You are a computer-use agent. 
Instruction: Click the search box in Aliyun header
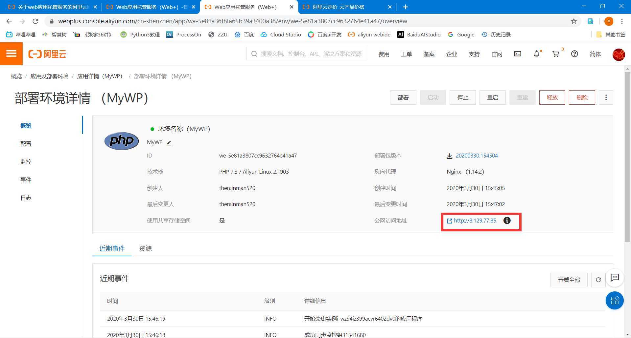[x=306, y=54]
